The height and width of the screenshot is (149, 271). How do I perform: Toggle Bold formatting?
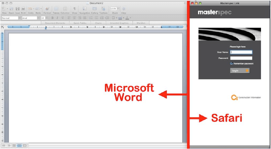click(x=52, y=18)
